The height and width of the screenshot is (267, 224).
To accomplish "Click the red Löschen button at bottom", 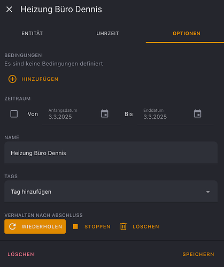I will click(x=21, y=254).
